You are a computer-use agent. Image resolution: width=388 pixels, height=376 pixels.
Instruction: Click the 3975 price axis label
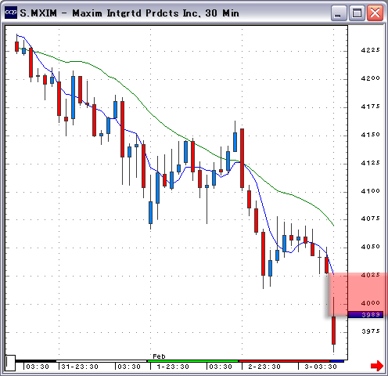pyautogui.click(x=370, y=331)
